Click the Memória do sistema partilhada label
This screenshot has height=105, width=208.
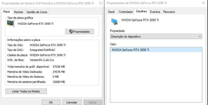coord(27,82)
